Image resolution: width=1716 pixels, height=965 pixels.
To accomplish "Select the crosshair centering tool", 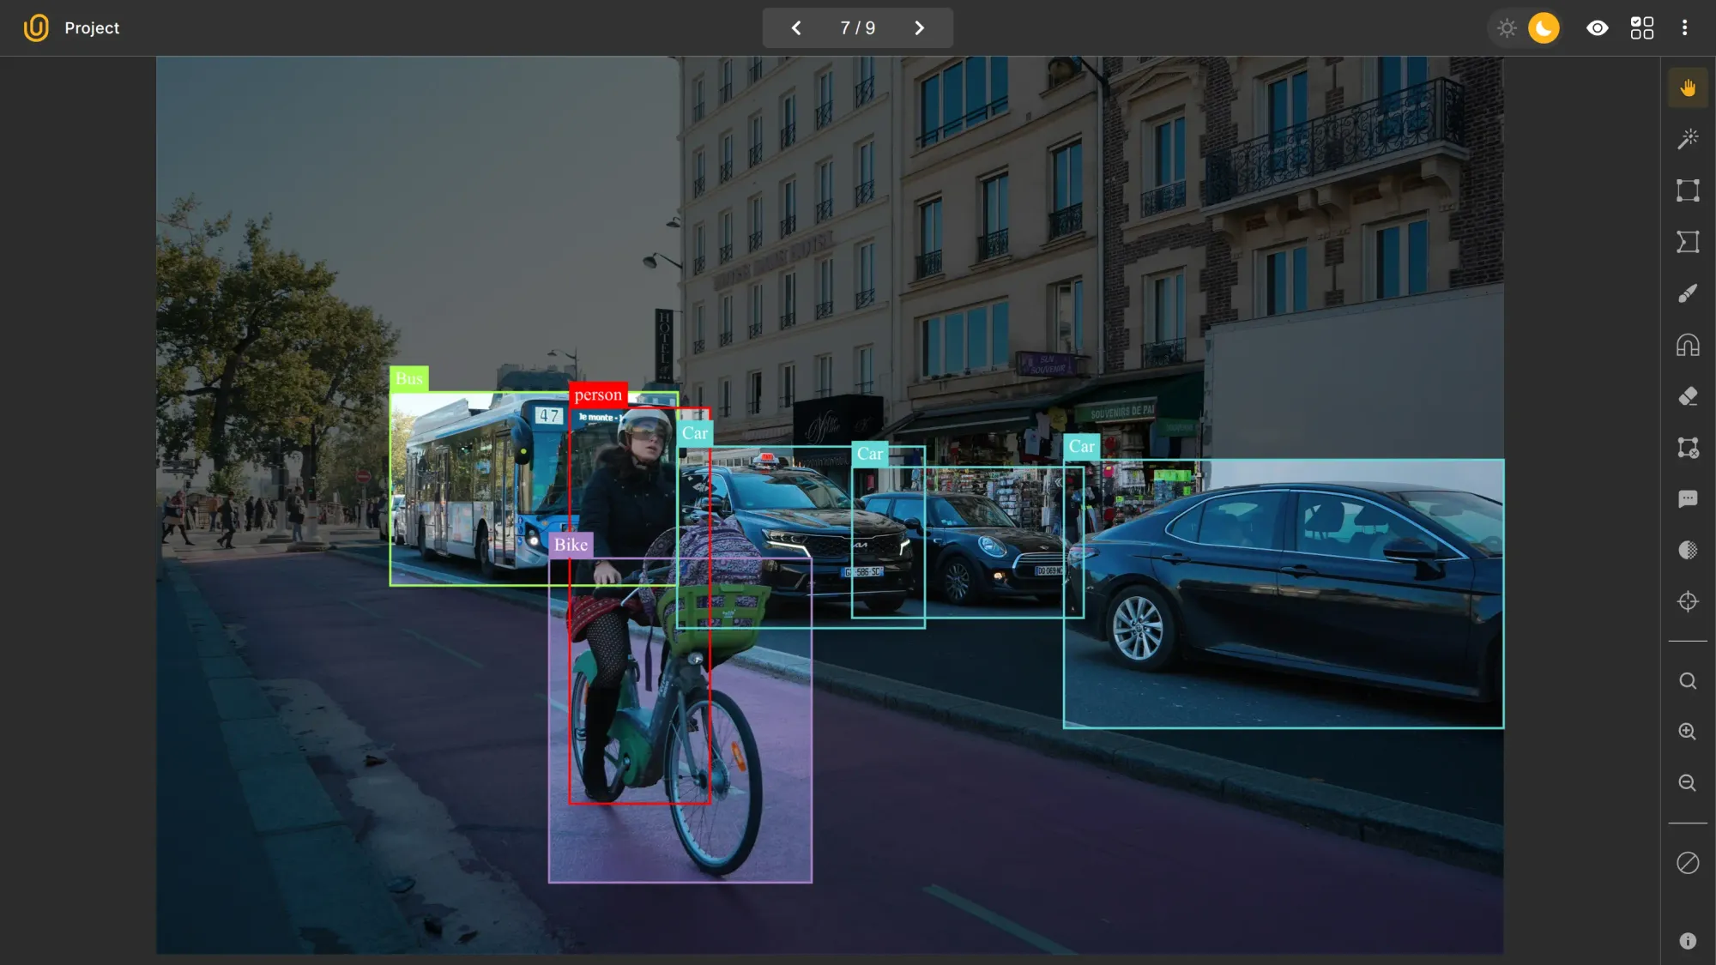I will (x=1687, y=601).
